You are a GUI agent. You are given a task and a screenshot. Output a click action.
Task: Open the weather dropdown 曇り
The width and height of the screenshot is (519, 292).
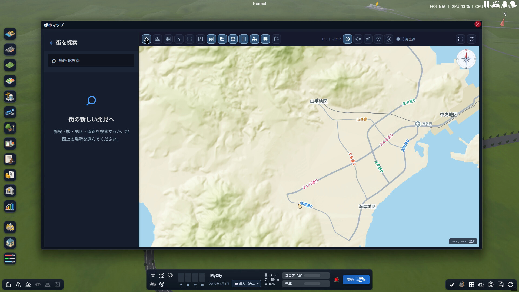(246, 284)
